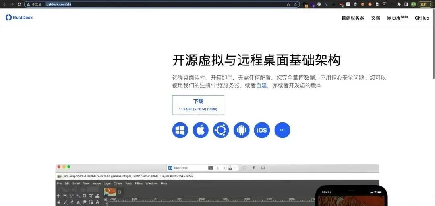
Task: Open the 自建服务器 menu item
Action: (x=352, y=18)
